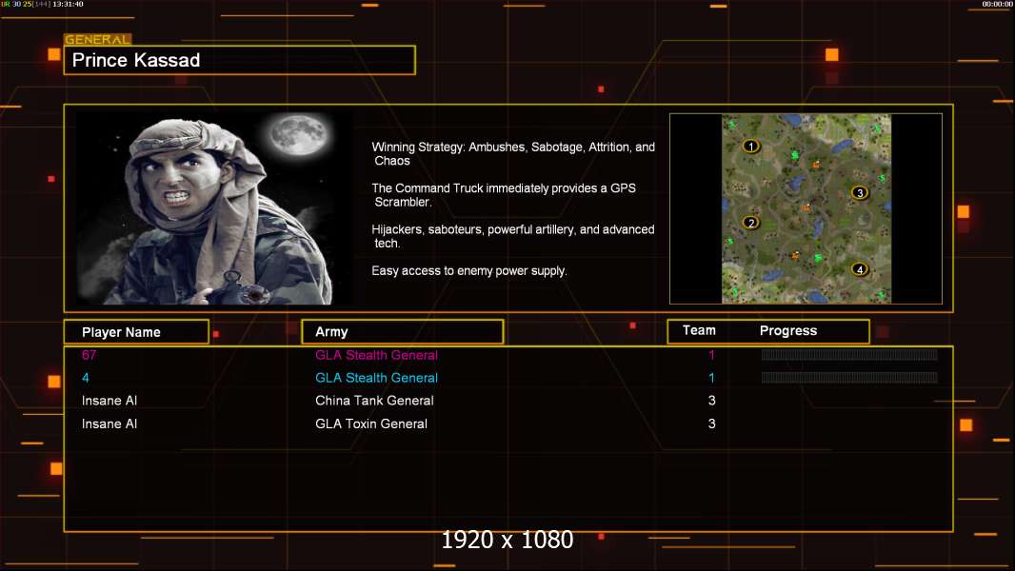This screenshot has height=571, width=1015.
Task: Click the map preview thumbnail
Action: point(806,208)
